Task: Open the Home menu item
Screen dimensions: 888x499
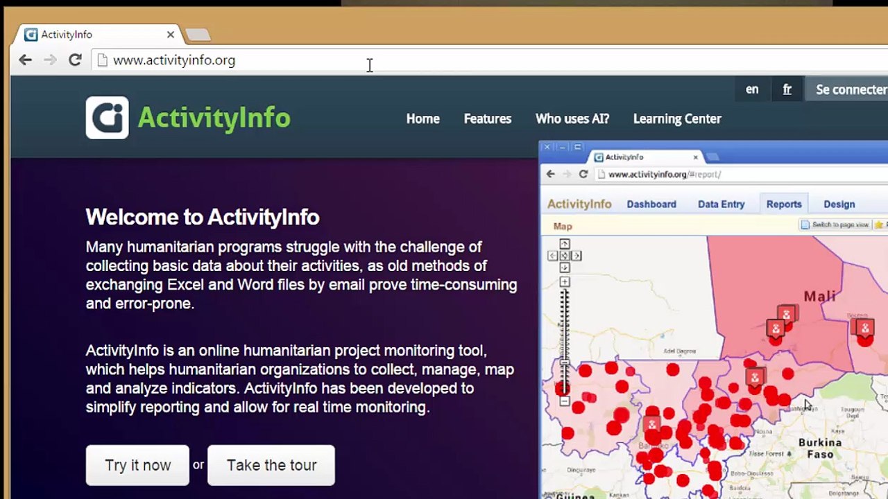Action: 423,119
